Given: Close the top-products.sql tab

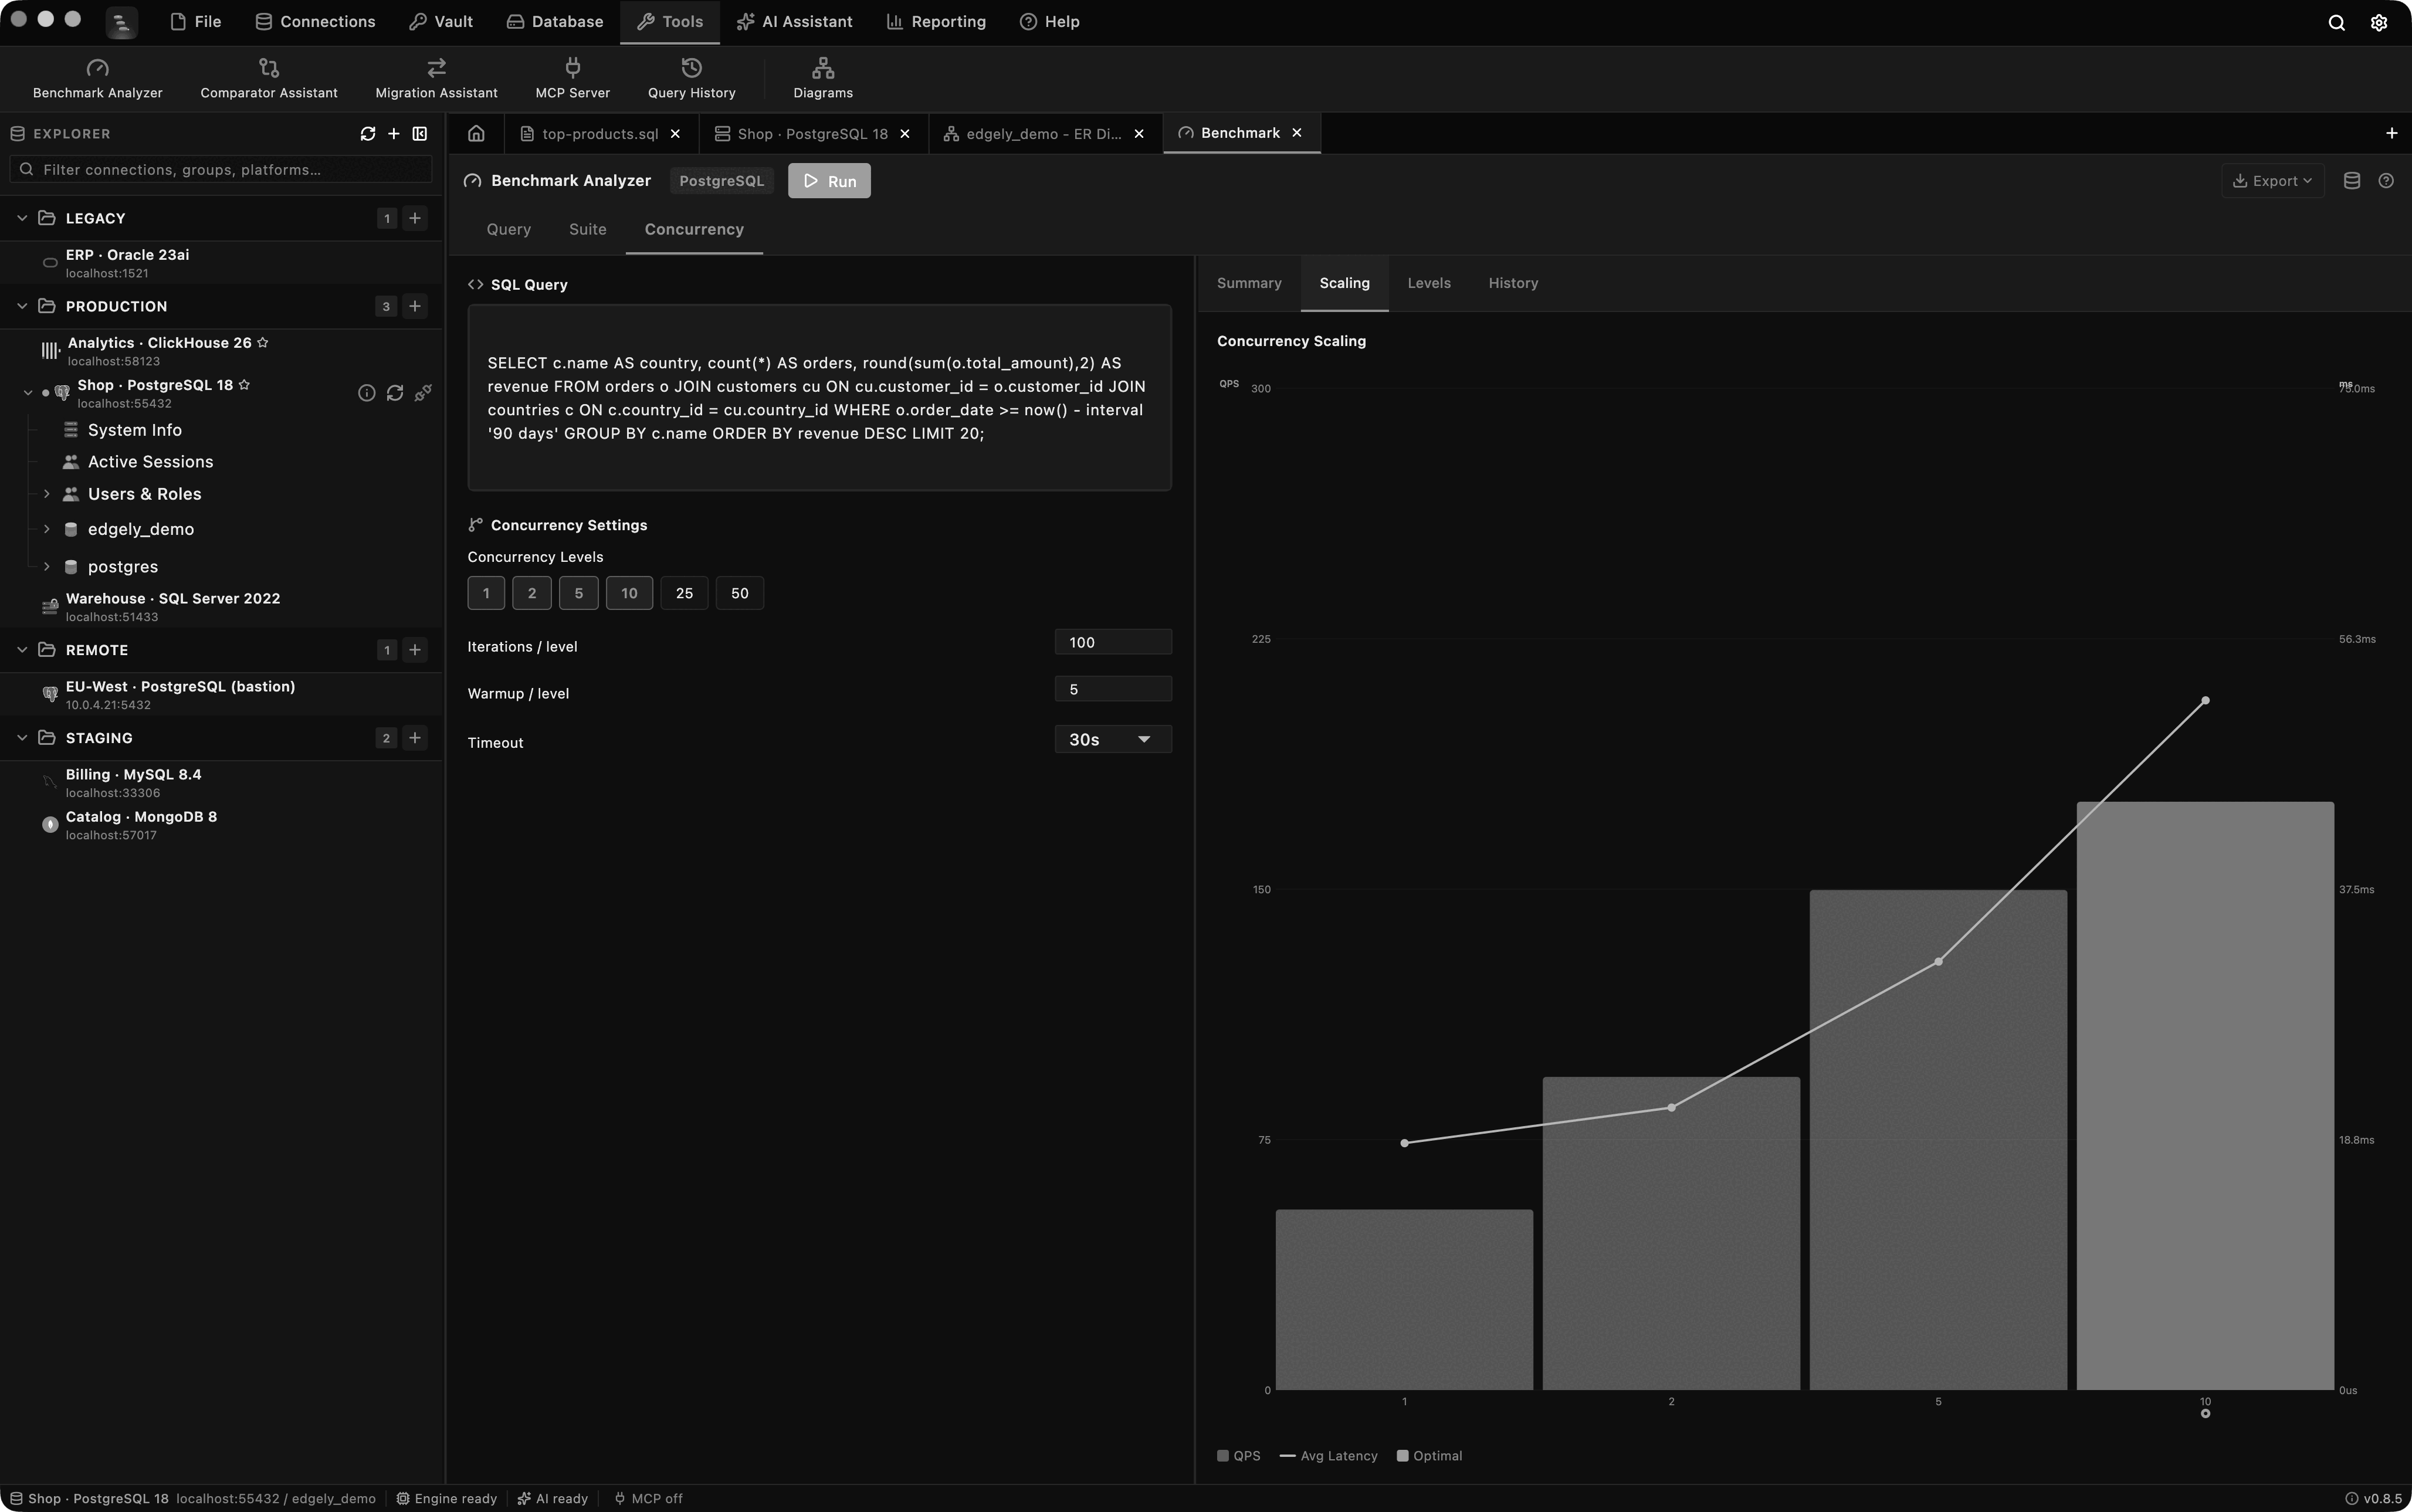Looking at the screenshot, I should pos(675,134).
